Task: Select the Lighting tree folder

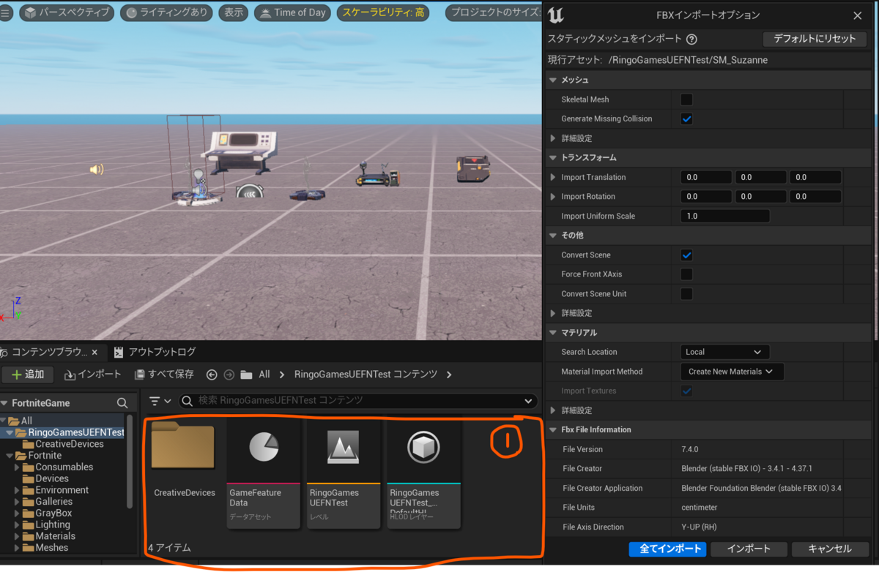Action: 52,524
